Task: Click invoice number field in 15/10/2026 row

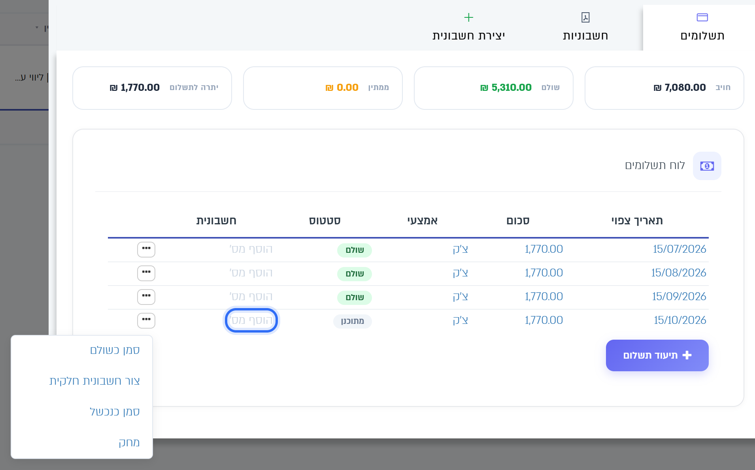Action: [x=251, y=320]
